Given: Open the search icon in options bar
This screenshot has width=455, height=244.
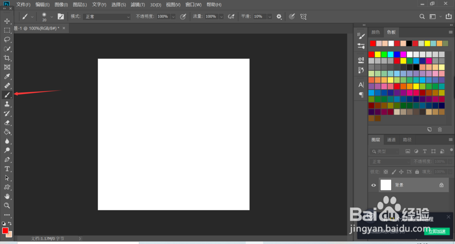Looking at the screenshot, I should click(x=422, y=16).
